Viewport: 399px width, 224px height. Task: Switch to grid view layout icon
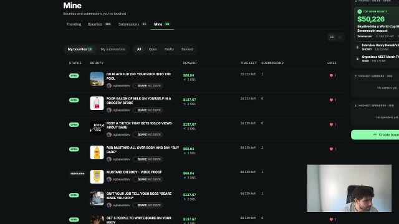point(340,37)
